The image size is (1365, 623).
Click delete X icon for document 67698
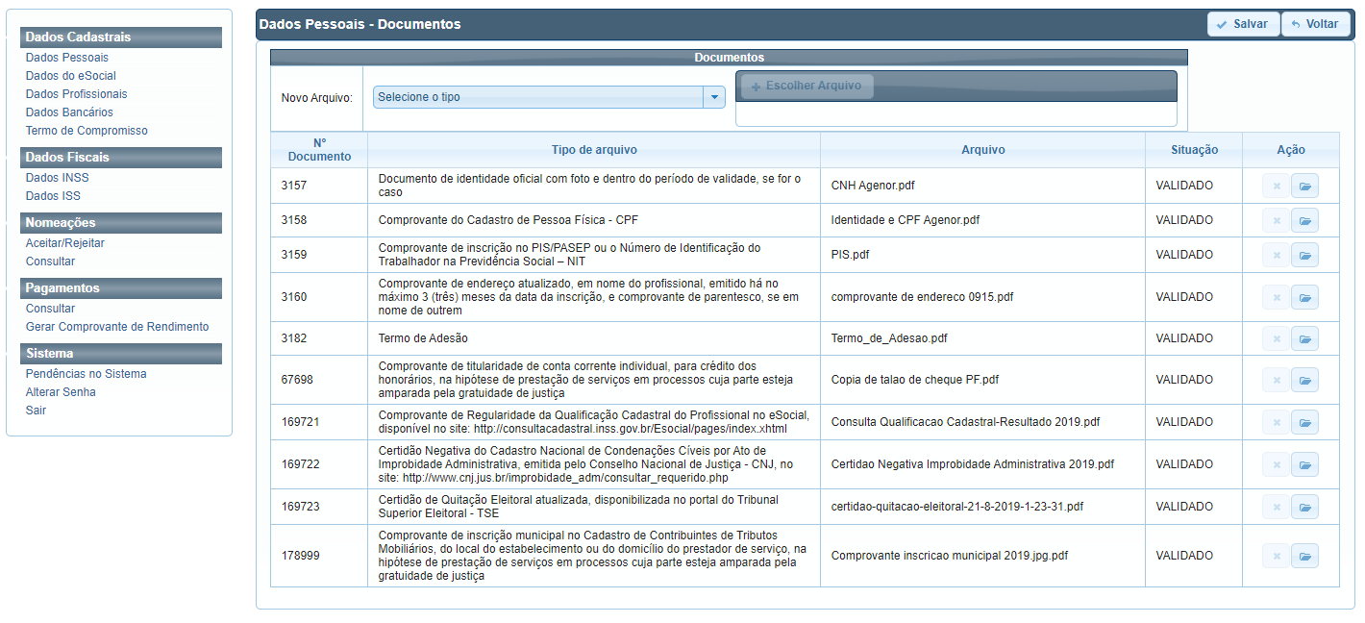(x=1276, y=380)
